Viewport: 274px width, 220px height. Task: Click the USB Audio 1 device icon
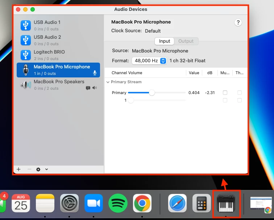point(26,25)
